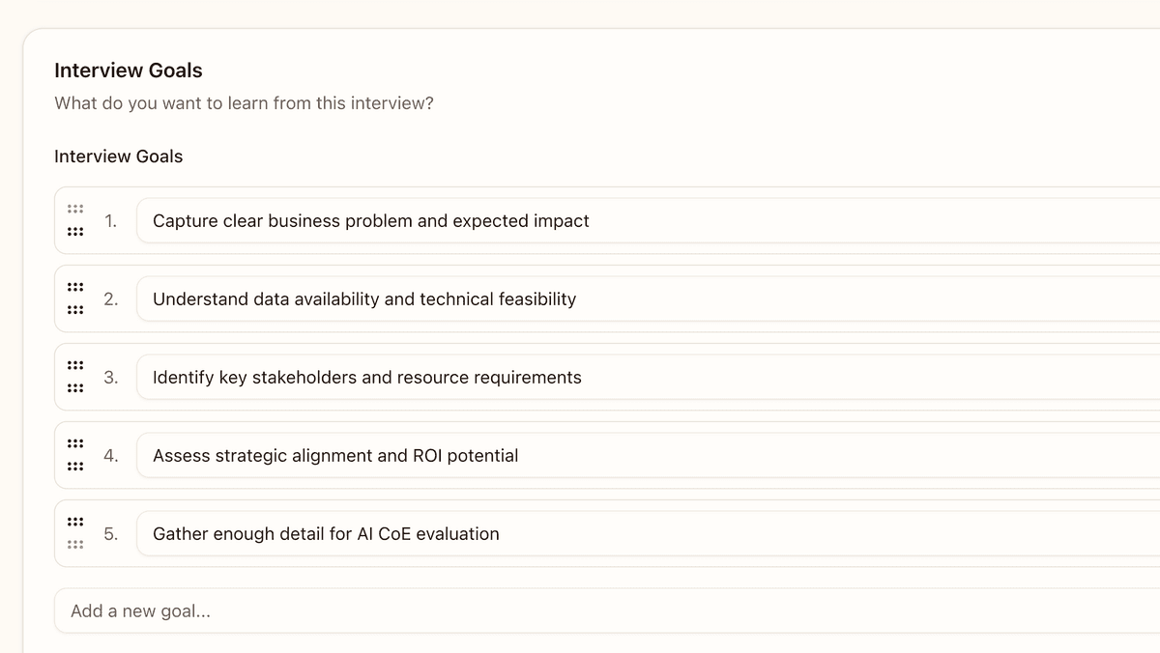Grab the drag handle beside goal 1
The image size is (1160, 653).
75,219
